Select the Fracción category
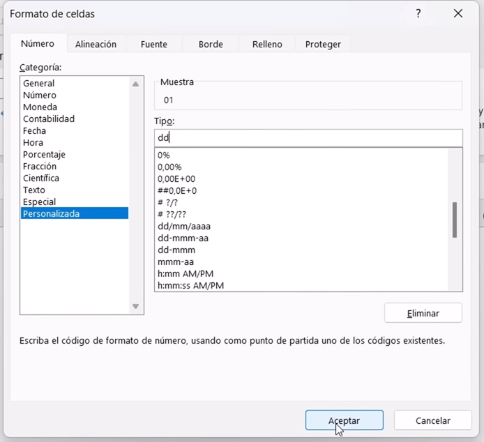 pos(75,167)
